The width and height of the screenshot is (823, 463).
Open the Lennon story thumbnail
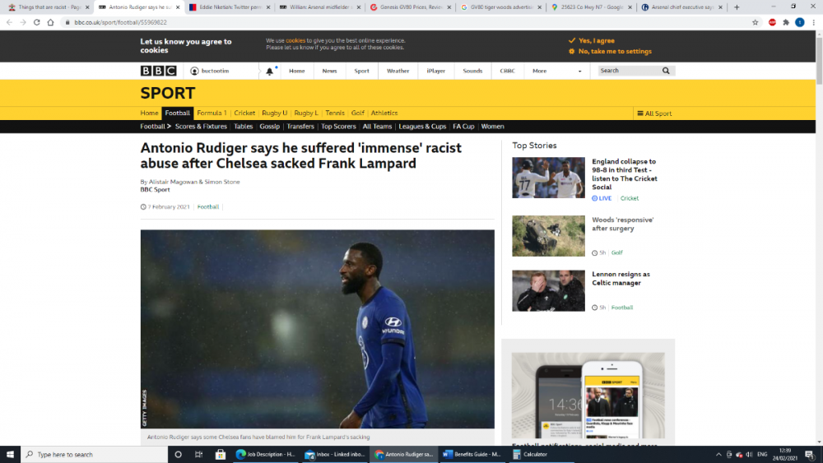click(x=548, y=291)
